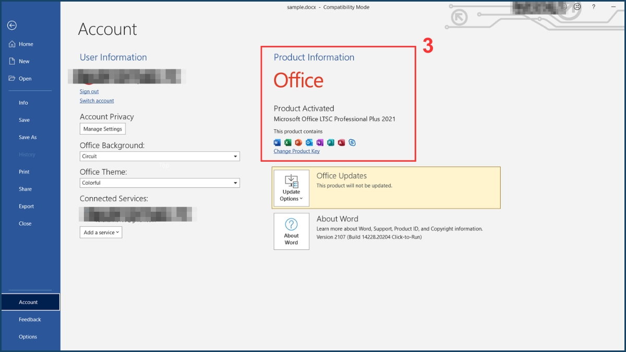
Task: Select the OneNote icon in product list
Action: pos(320,142)
